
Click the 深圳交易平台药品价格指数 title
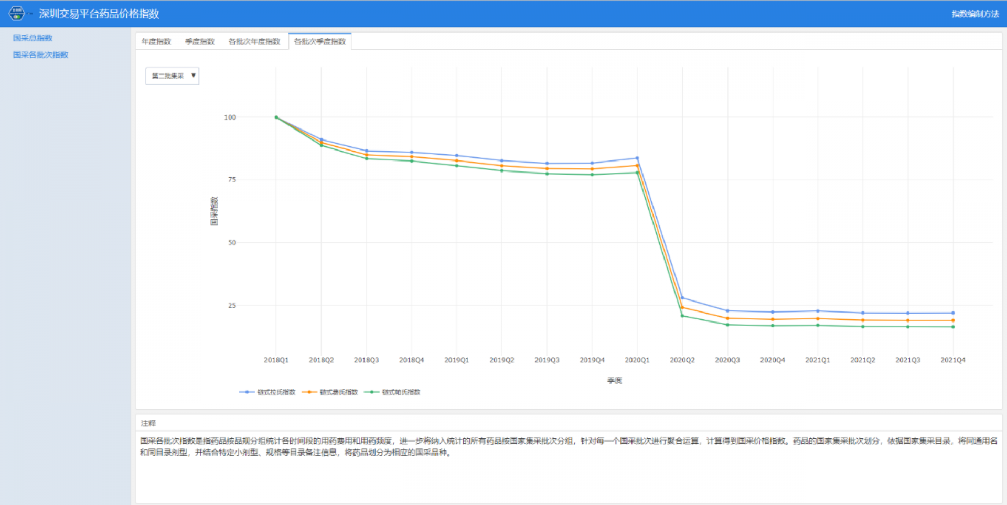click(99, 14)
